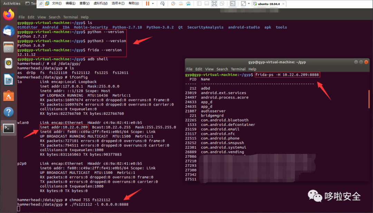Expand the stretch display dropdown arrow
373x213 pixels.
click(x=249, y=3)
